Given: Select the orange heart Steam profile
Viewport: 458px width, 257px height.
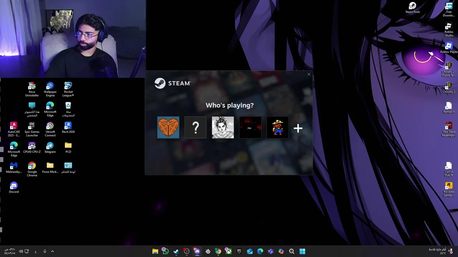Looking at the screenshot, I should coord(168,127).
